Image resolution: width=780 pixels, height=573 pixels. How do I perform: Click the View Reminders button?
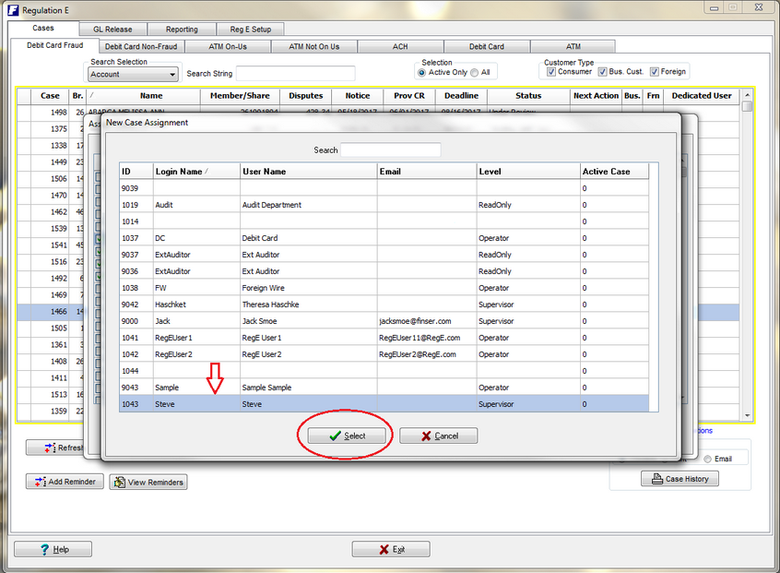tap(148, 482)
